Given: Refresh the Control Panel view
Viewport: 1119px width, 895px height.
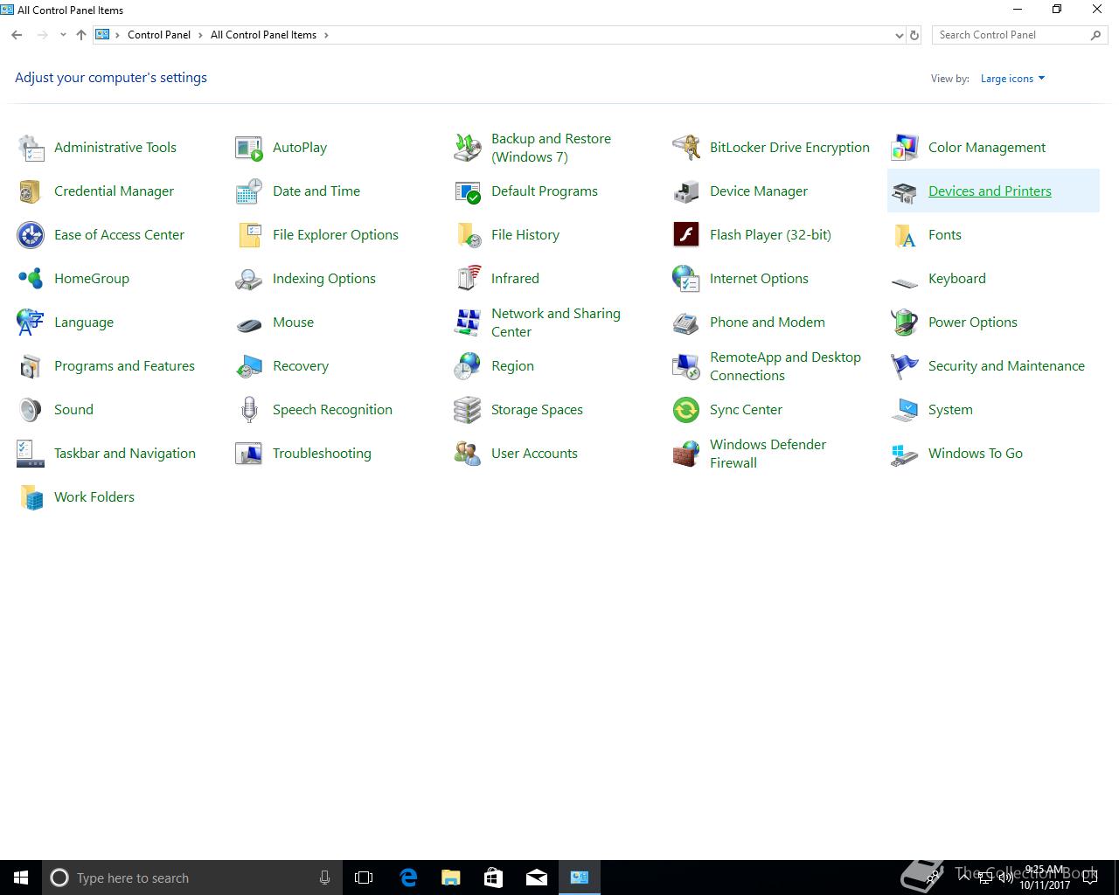Looking at the screenshot, I should pyautogui.click(x=914, y=36).
